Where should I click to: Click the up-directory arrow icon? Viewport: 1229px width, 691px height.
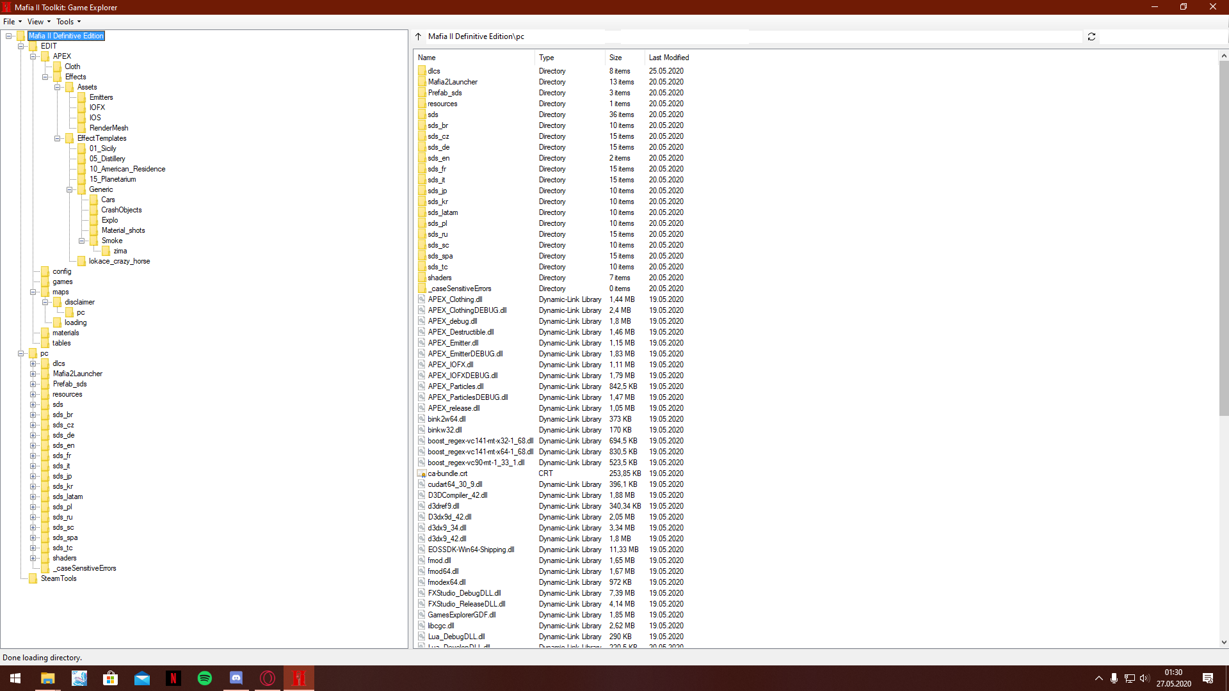419,36
